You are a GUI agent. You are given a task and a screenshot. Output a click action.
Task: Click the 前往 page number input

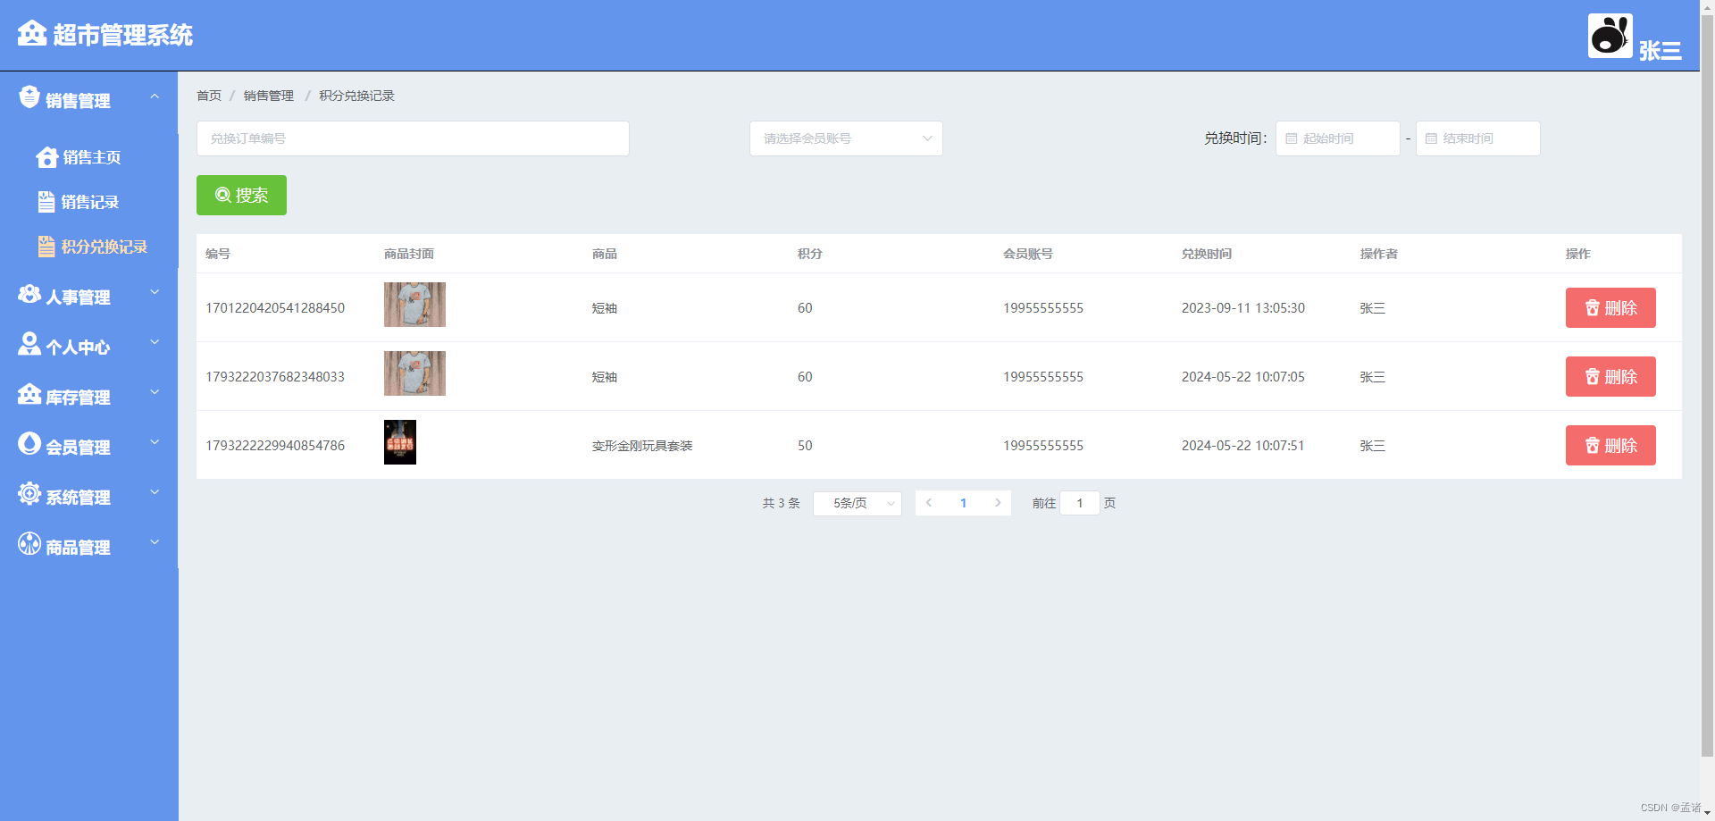pyautogui.click(x=1079, y=503)
